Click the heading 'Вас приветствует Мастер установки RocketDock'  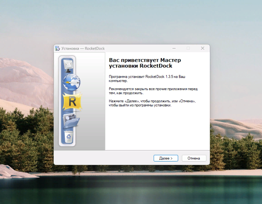(x=145, y=63)
